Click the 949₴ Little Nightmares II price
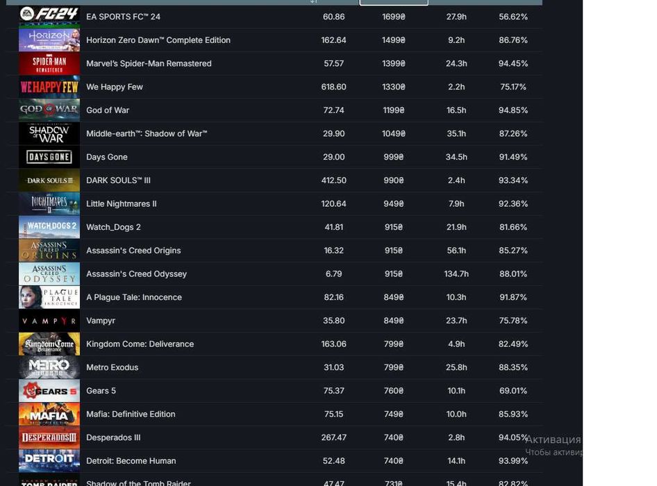657x486 pixels. [x=394, y=204]
